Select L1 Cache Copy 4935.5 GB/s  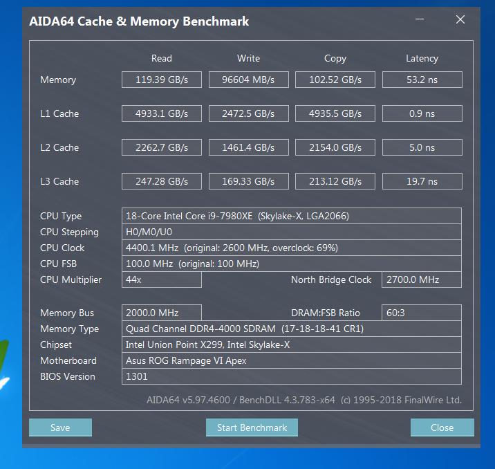coord(335,113)
